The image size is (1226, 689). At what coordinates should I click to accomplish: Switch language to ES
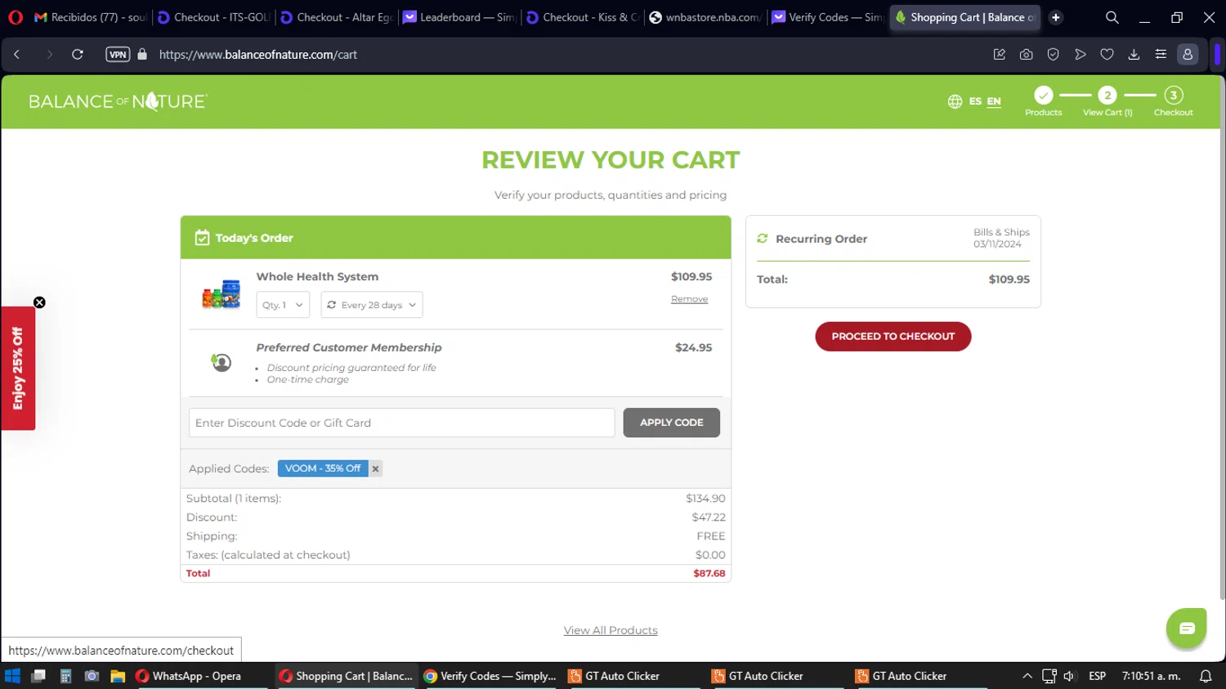[975, 101]
